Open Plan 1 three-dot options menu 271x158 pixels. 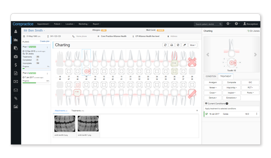coord(48,47)
